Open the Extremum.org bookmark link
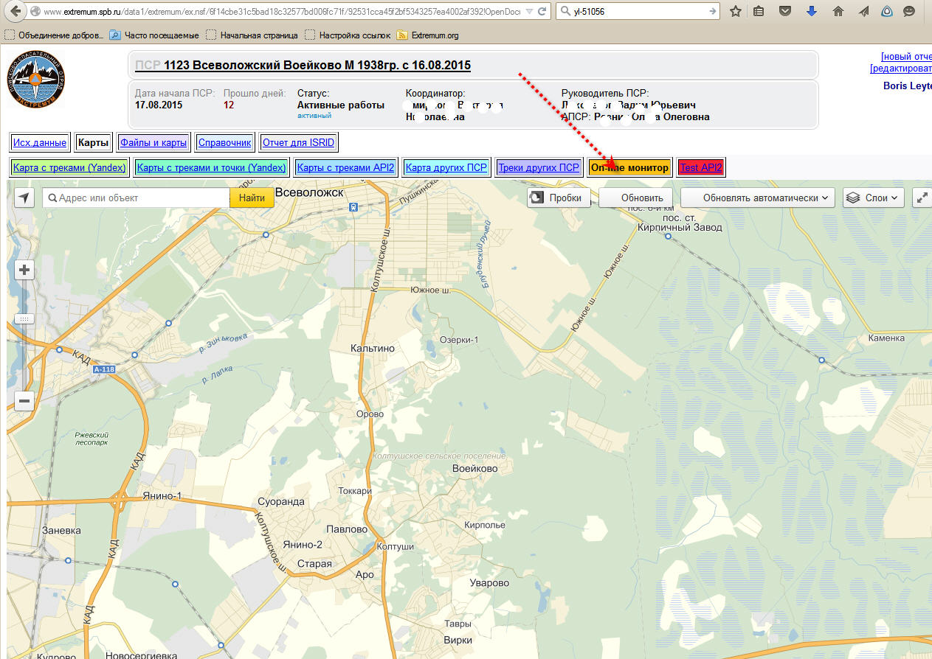 coord(435,35)
